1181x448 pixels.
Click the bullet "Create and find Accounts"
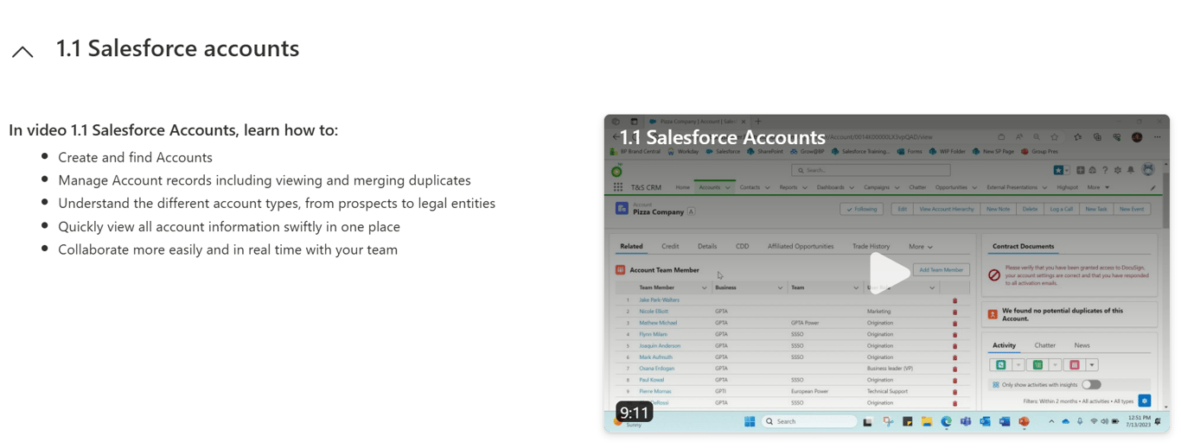pyautogui.click(x=135, y=157)
